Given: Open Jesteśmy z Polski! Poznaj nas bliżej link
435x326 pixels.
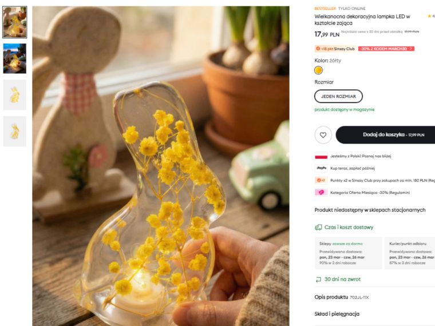Looking at the screenshot, I should click(x=361, y=156).
